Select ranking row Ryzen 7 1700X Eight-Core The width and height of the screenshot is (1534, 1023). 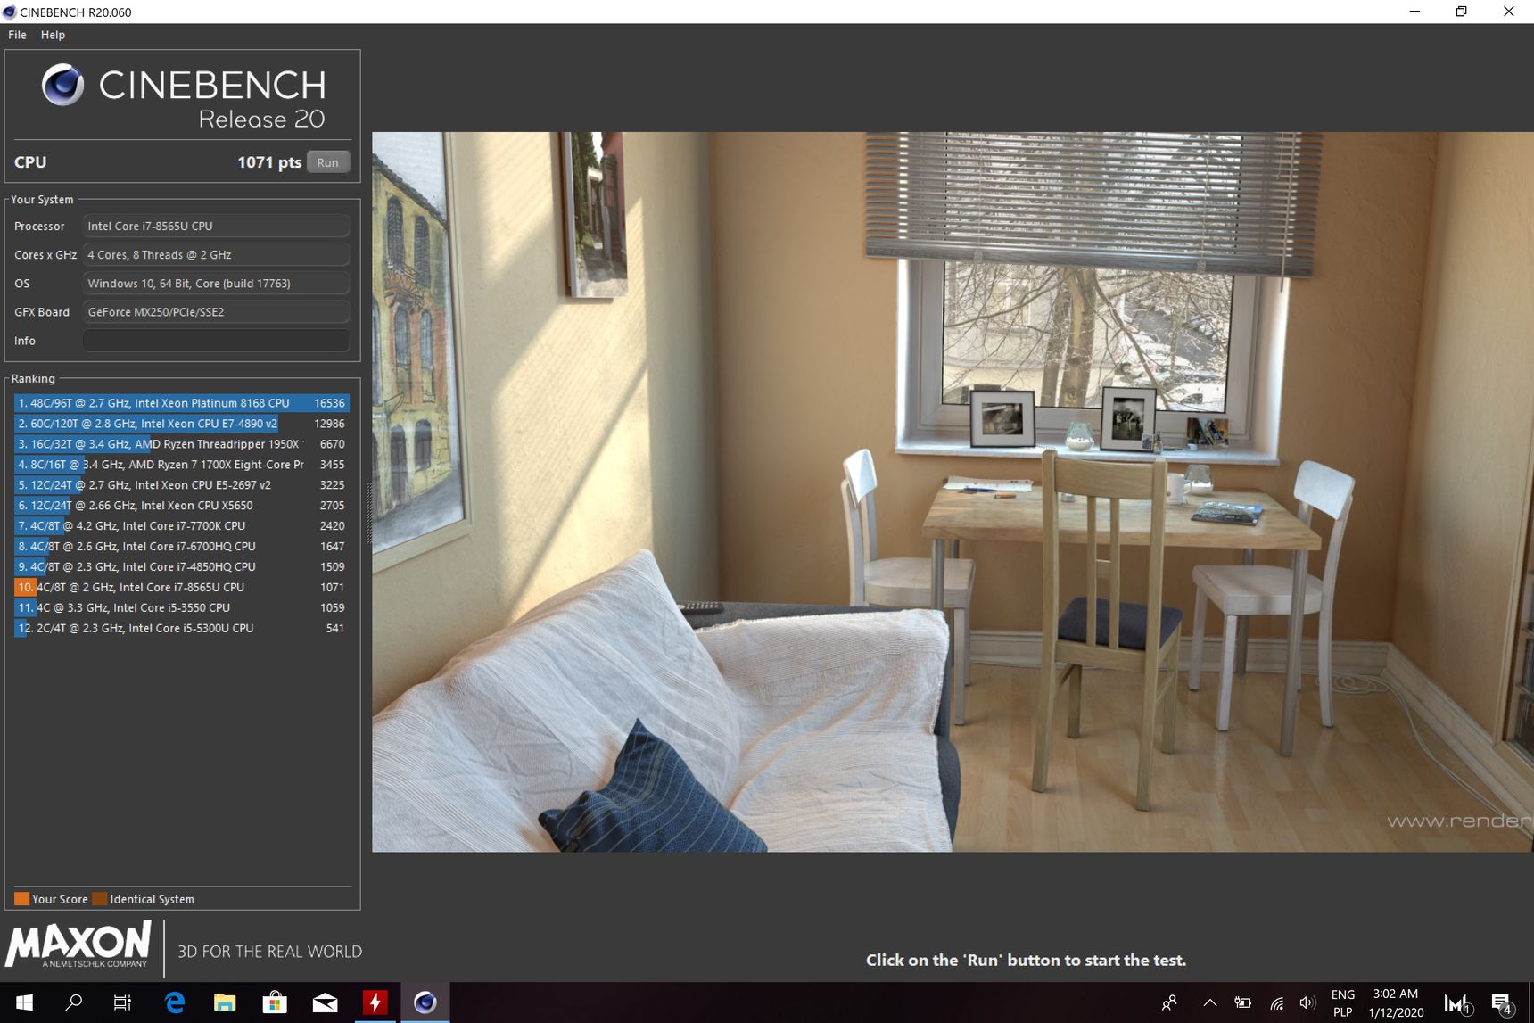(181, 465)
